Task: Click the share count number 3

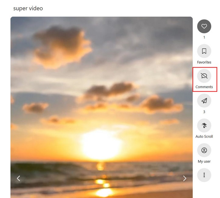Action: coord(204,112)
